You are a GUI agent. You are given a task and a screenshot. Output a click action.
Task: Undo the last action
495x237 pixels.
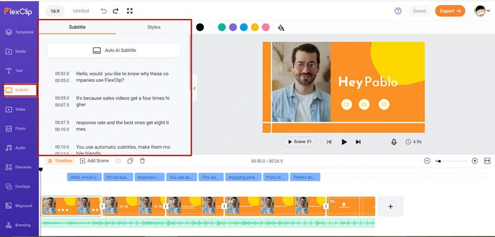pyautogui.click(x=103, y=11)
